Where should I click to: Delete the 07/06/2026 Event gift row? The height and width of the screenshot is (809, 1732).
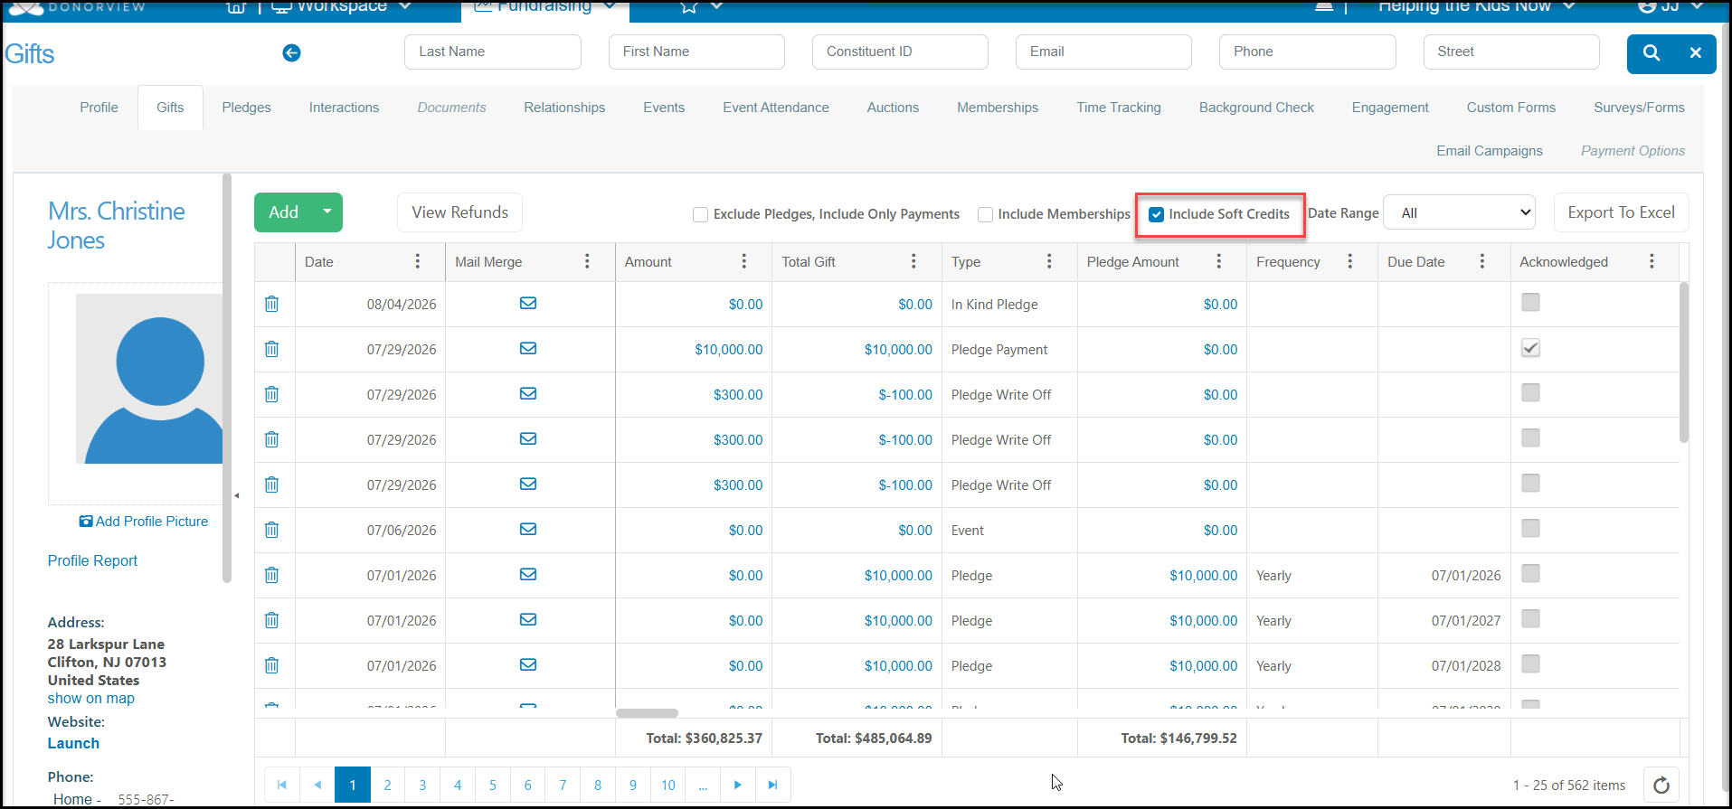click(x=271, y=530)
